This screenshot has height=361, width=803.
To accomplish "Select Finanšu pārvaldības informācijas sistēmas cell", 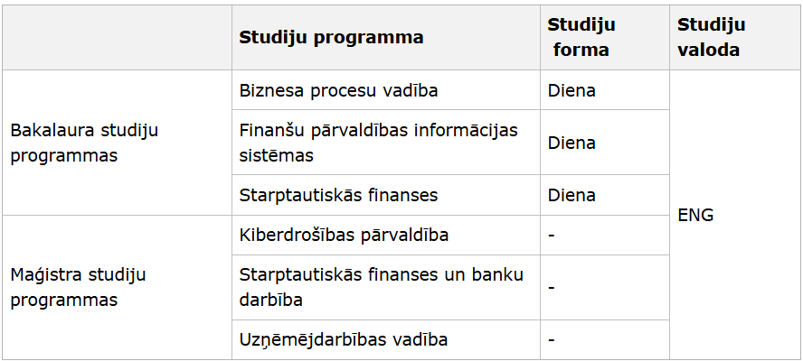I will click(x=385, y=143).
